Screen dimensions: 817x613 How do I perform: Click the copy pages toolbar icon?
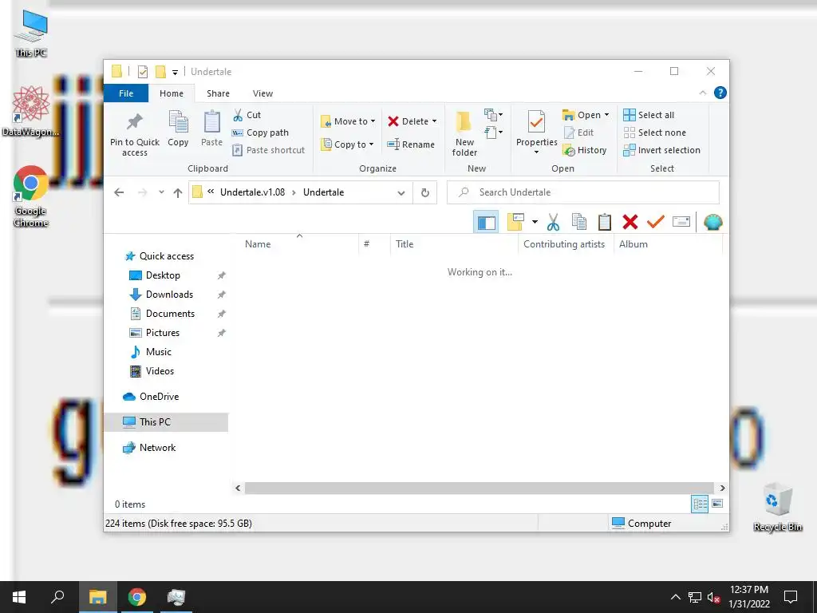tap(579, 222)
